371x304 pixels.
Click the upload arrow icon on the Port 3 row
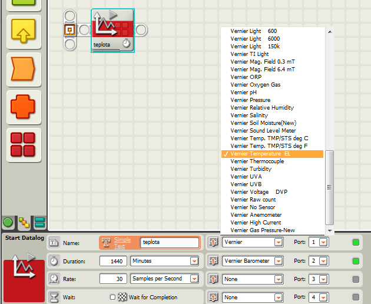[213, 279]
